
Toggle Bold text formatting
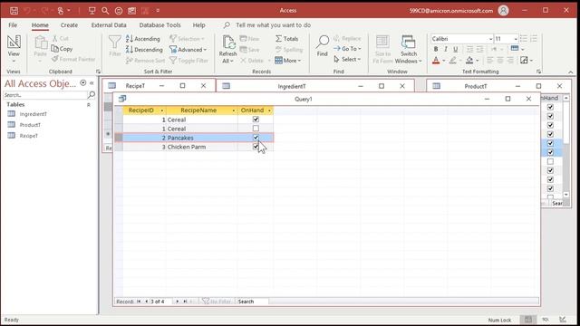[436, 49]
